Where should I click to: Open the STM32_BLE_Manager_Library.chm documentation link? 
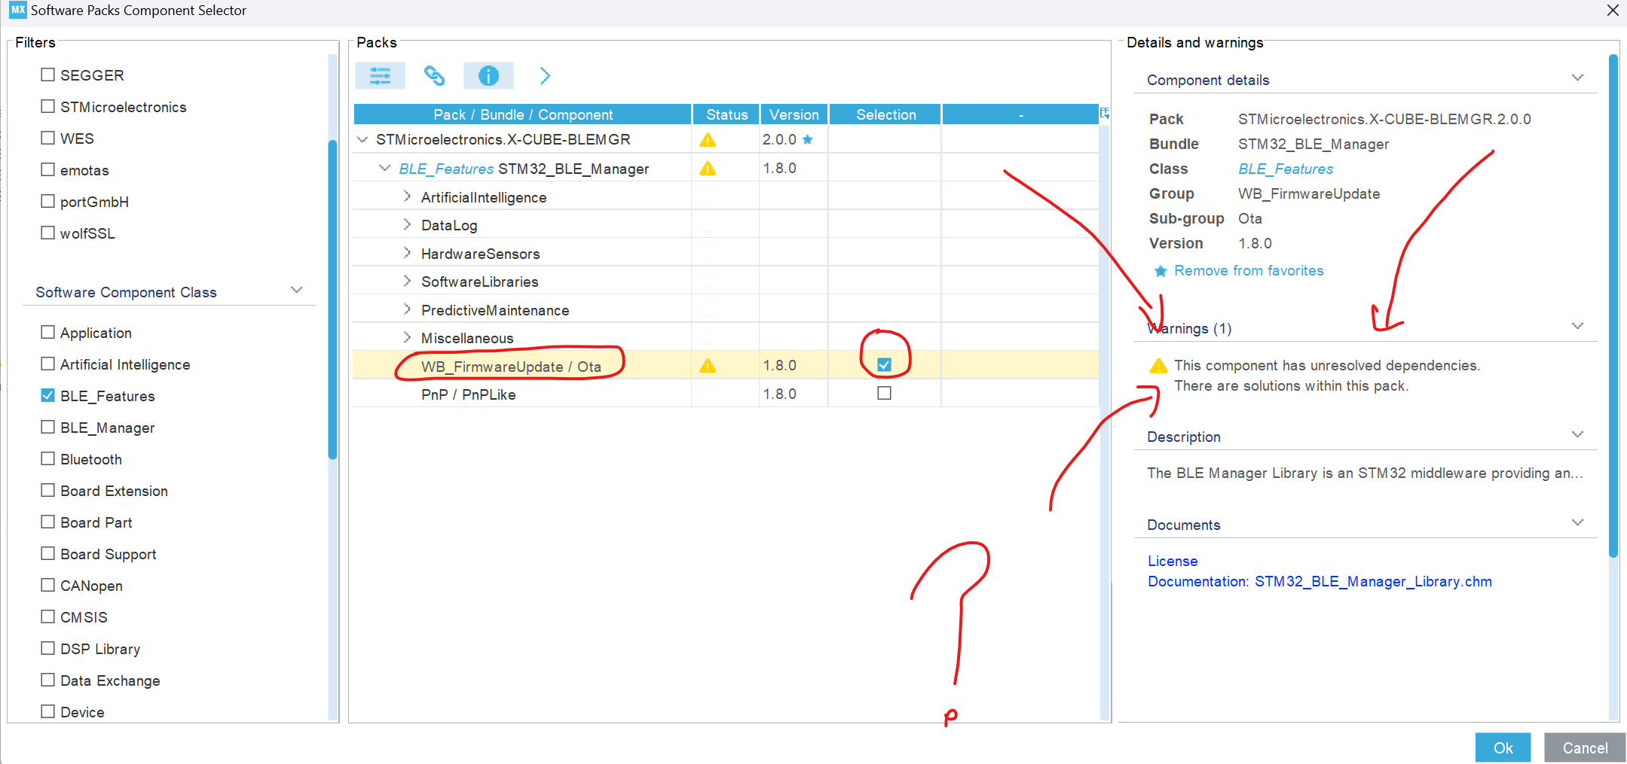[1373, 581]
